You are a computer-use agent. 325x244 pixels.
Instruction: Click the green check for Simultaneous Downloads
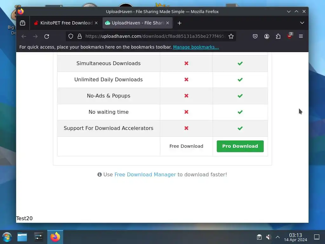[240, 63]
